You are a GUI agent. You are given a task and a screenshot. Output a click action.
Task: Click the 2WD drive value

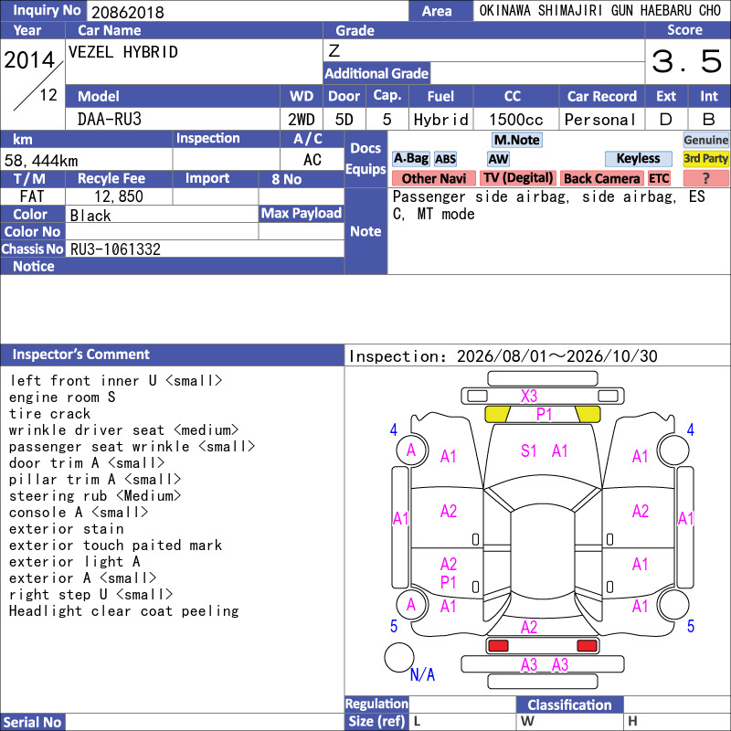click(x=302, y=120)
